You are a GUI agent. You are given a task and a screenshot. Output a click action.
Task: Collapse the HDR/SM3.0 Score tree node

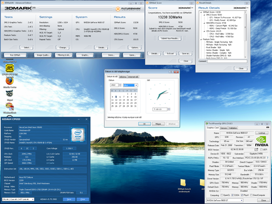205,23
